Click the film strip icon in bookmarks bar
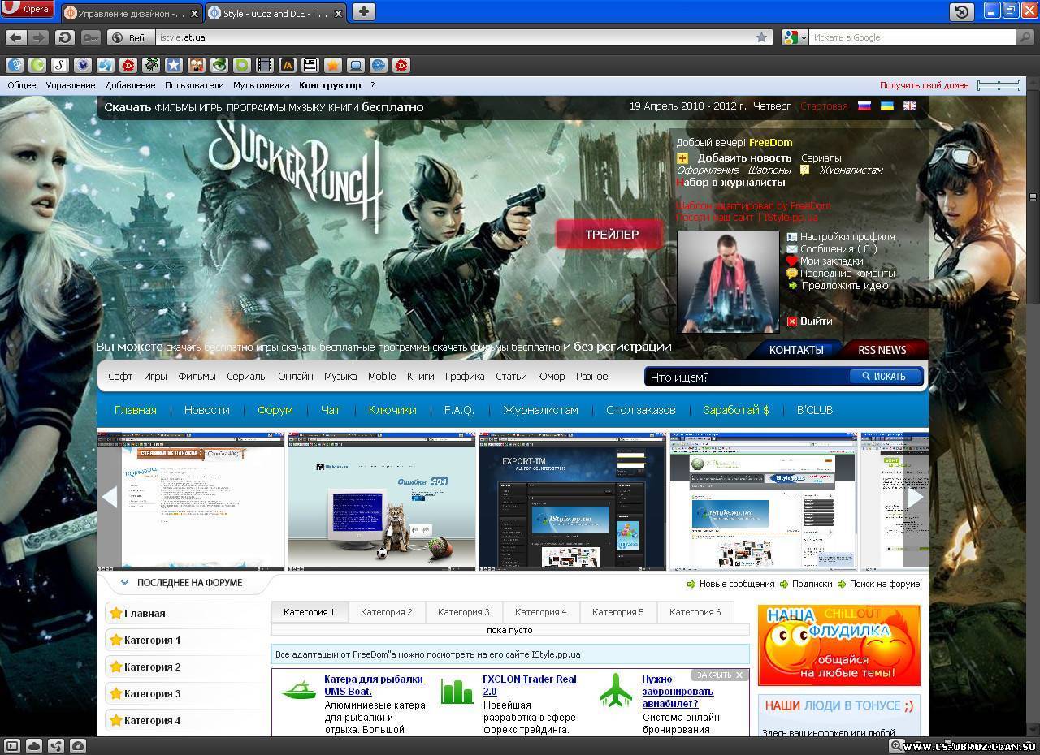The height and width of the screenshot is (755, 1040). point(265,65)
